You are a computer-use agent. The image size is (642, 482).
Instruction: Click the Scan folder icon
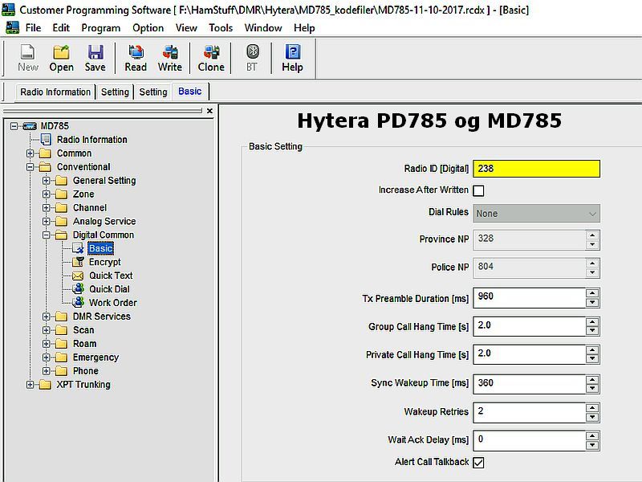click(x=62, y=330)
